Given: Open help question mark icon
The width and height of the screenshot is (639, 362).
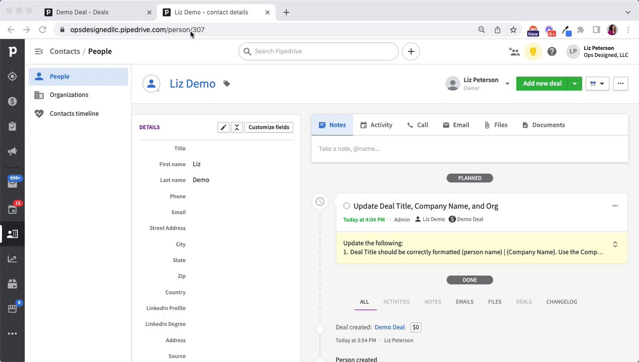Looking at the screenshot, I should (x=552, y=51).
